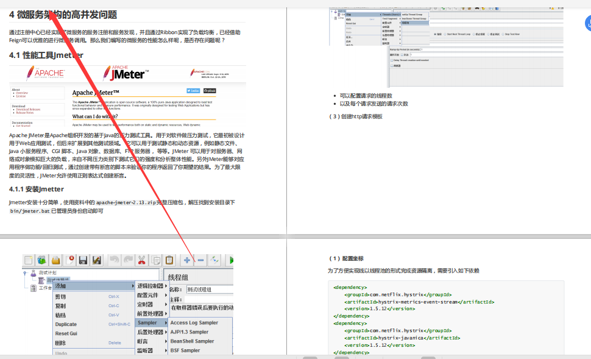
Task: Expand the 监听器 submenu
Action: click(x=152, y=350)
